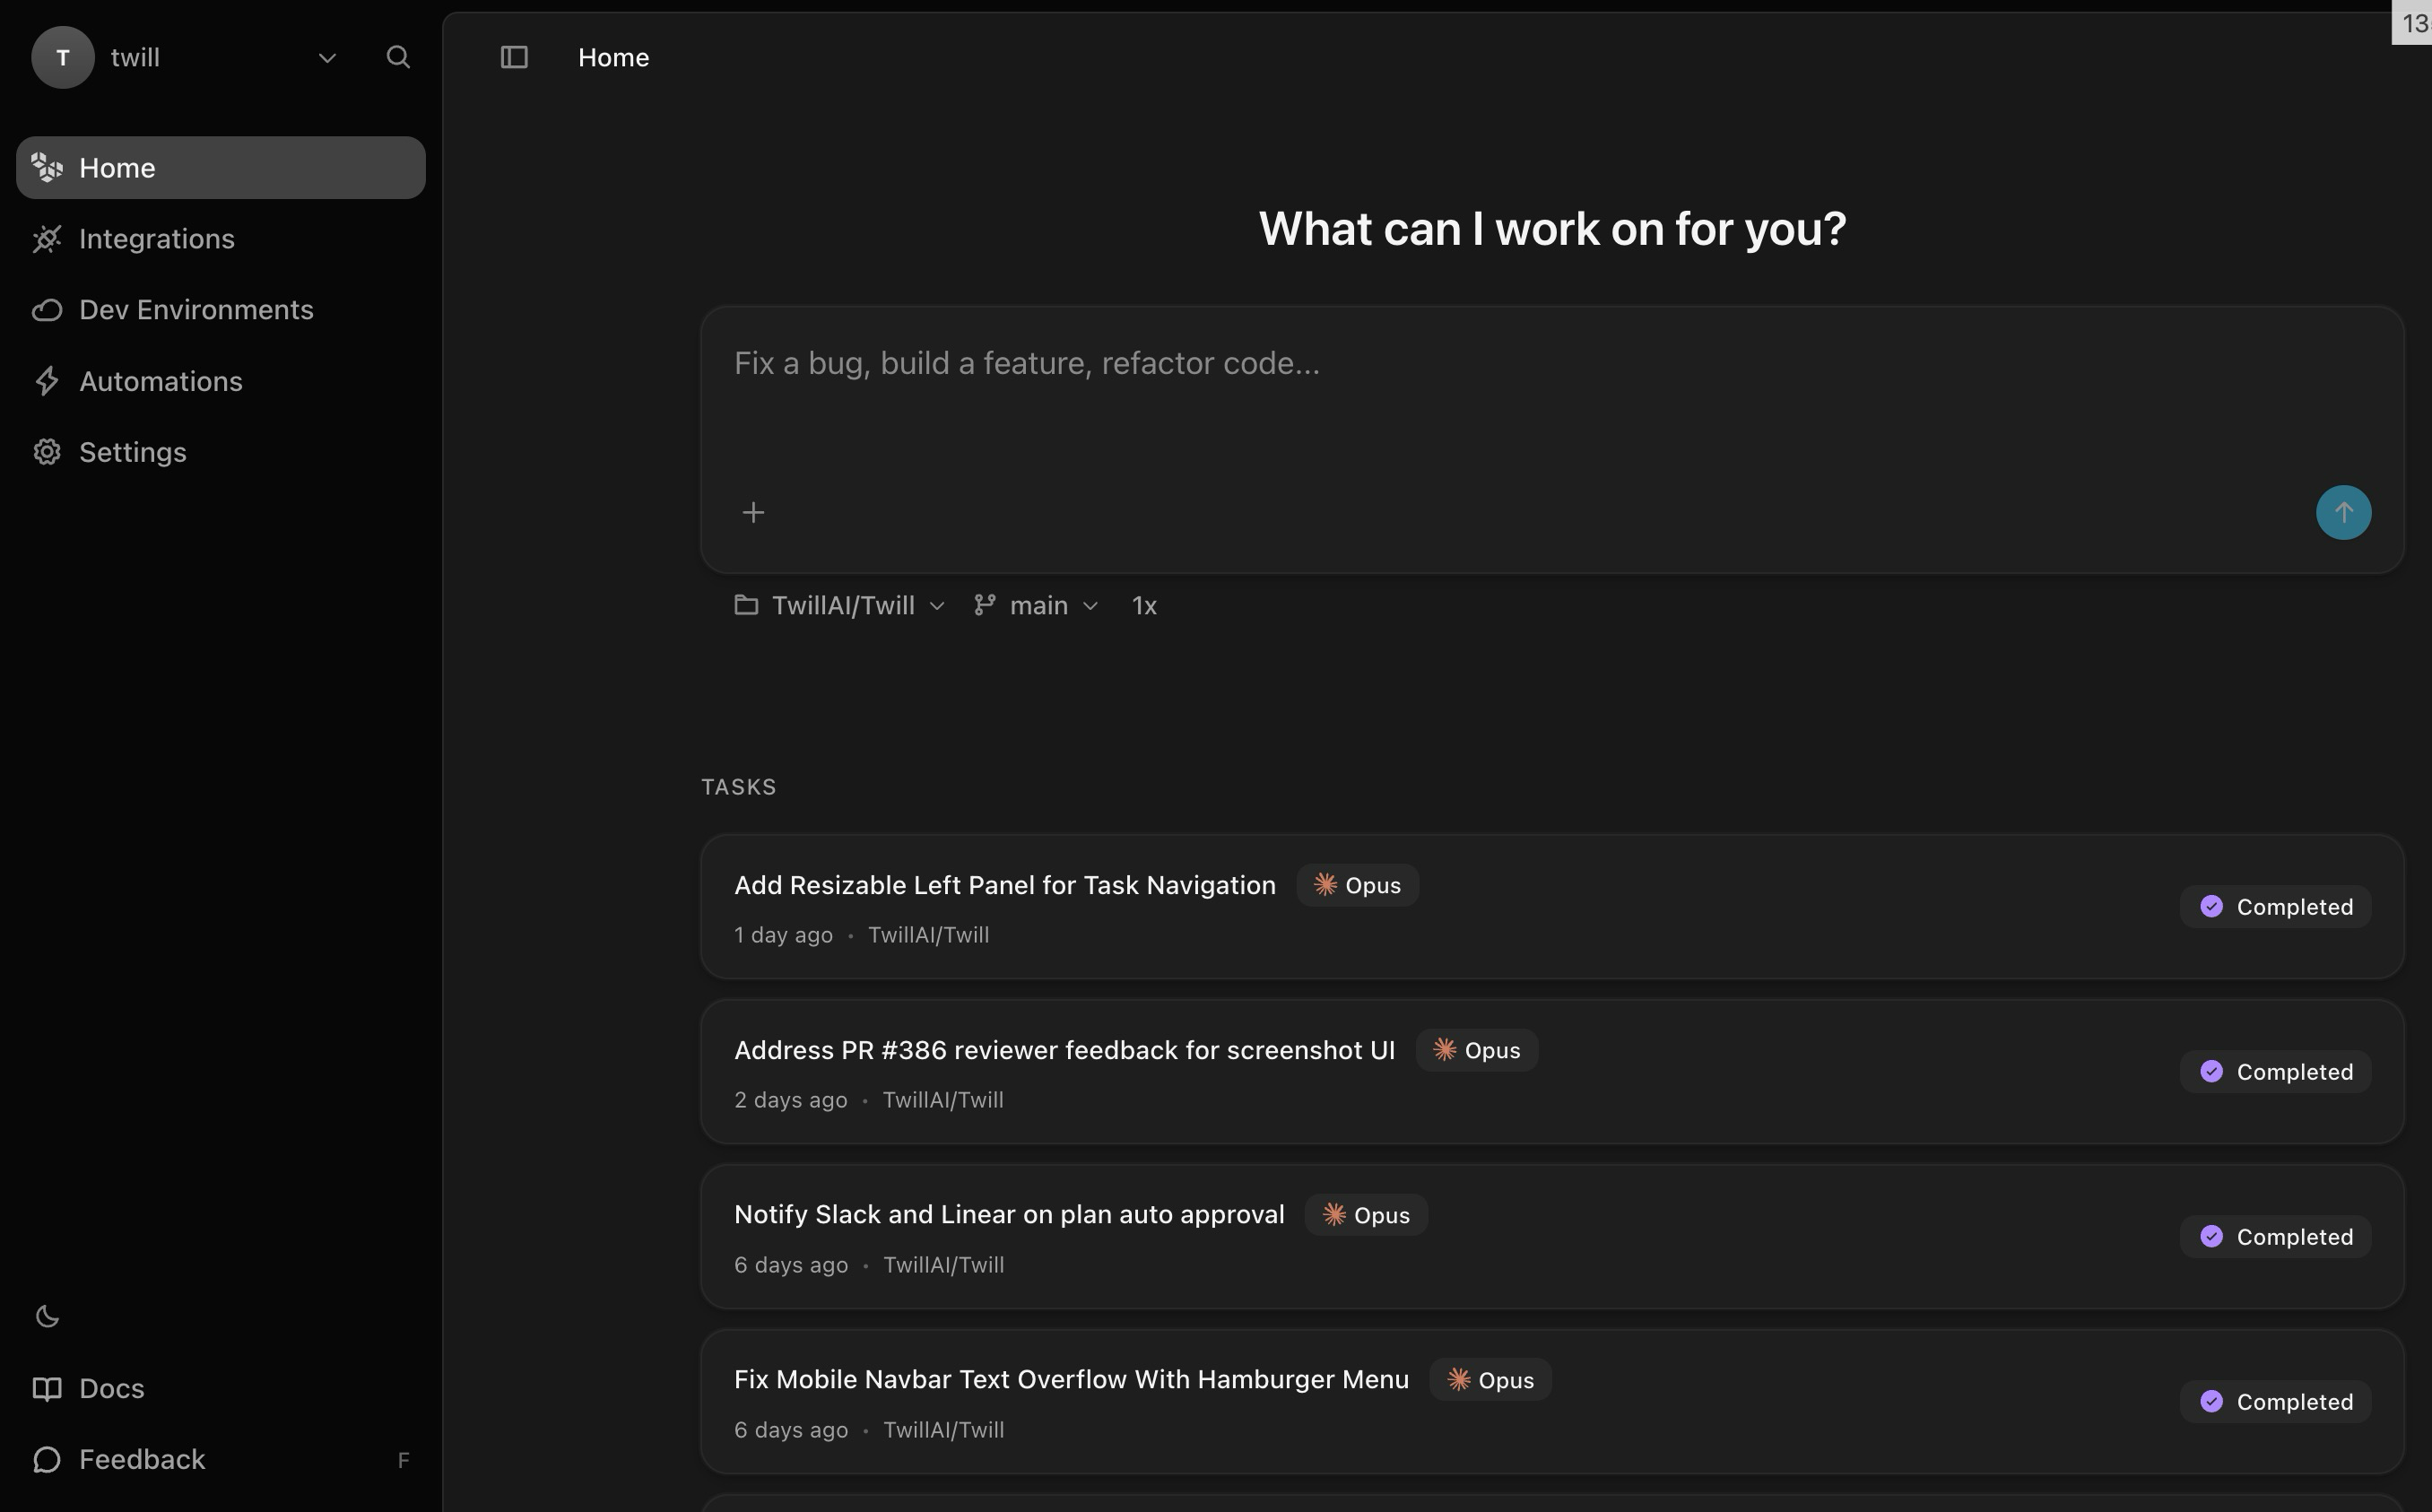The width and height of the screenshot is (2432, 1512).
Task: Open the TwillAI/Twill repository dropdown
Action: (x=840, y=605)
